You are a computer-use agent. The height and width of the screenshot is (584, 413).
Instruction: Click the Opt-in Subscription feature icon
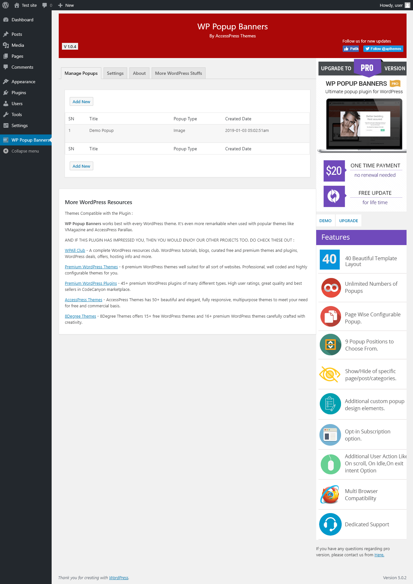click(x=330, y=435)
